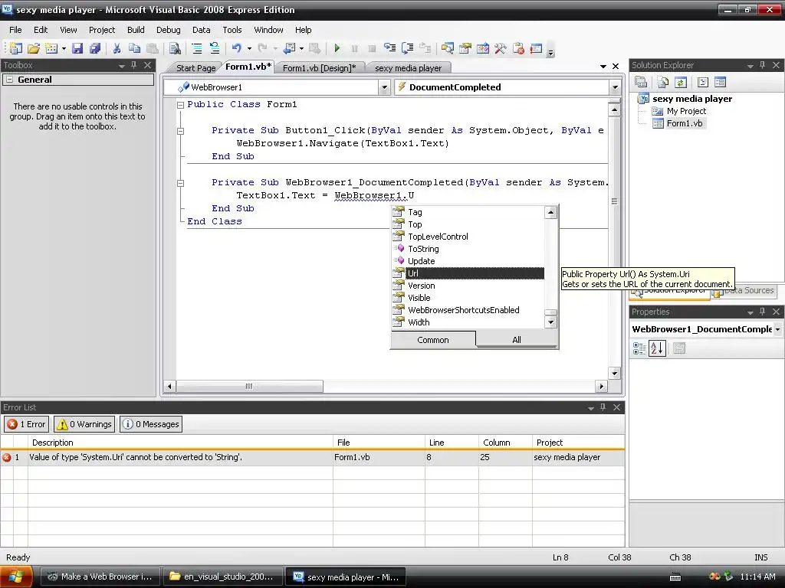The image size is (785, 588).
Task: Collapse the Public Class Form1 code region
Action: (x=180, y=105)
